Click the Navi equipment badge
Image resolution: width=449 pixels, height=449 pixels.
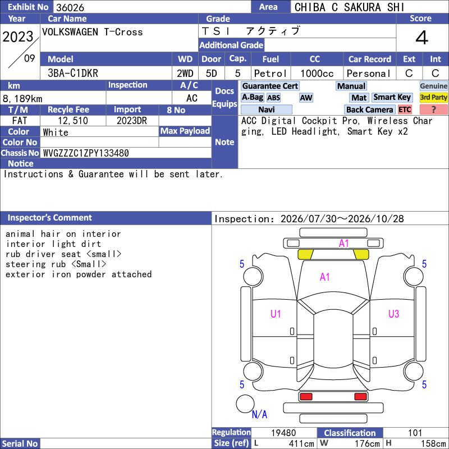tap(266, 109)
